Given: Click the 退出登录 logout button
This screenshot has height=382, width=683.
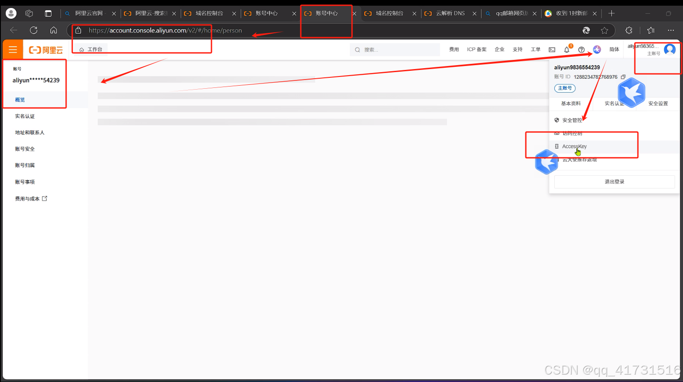Looking at the screenshot, I should click(x=614, y=182).
